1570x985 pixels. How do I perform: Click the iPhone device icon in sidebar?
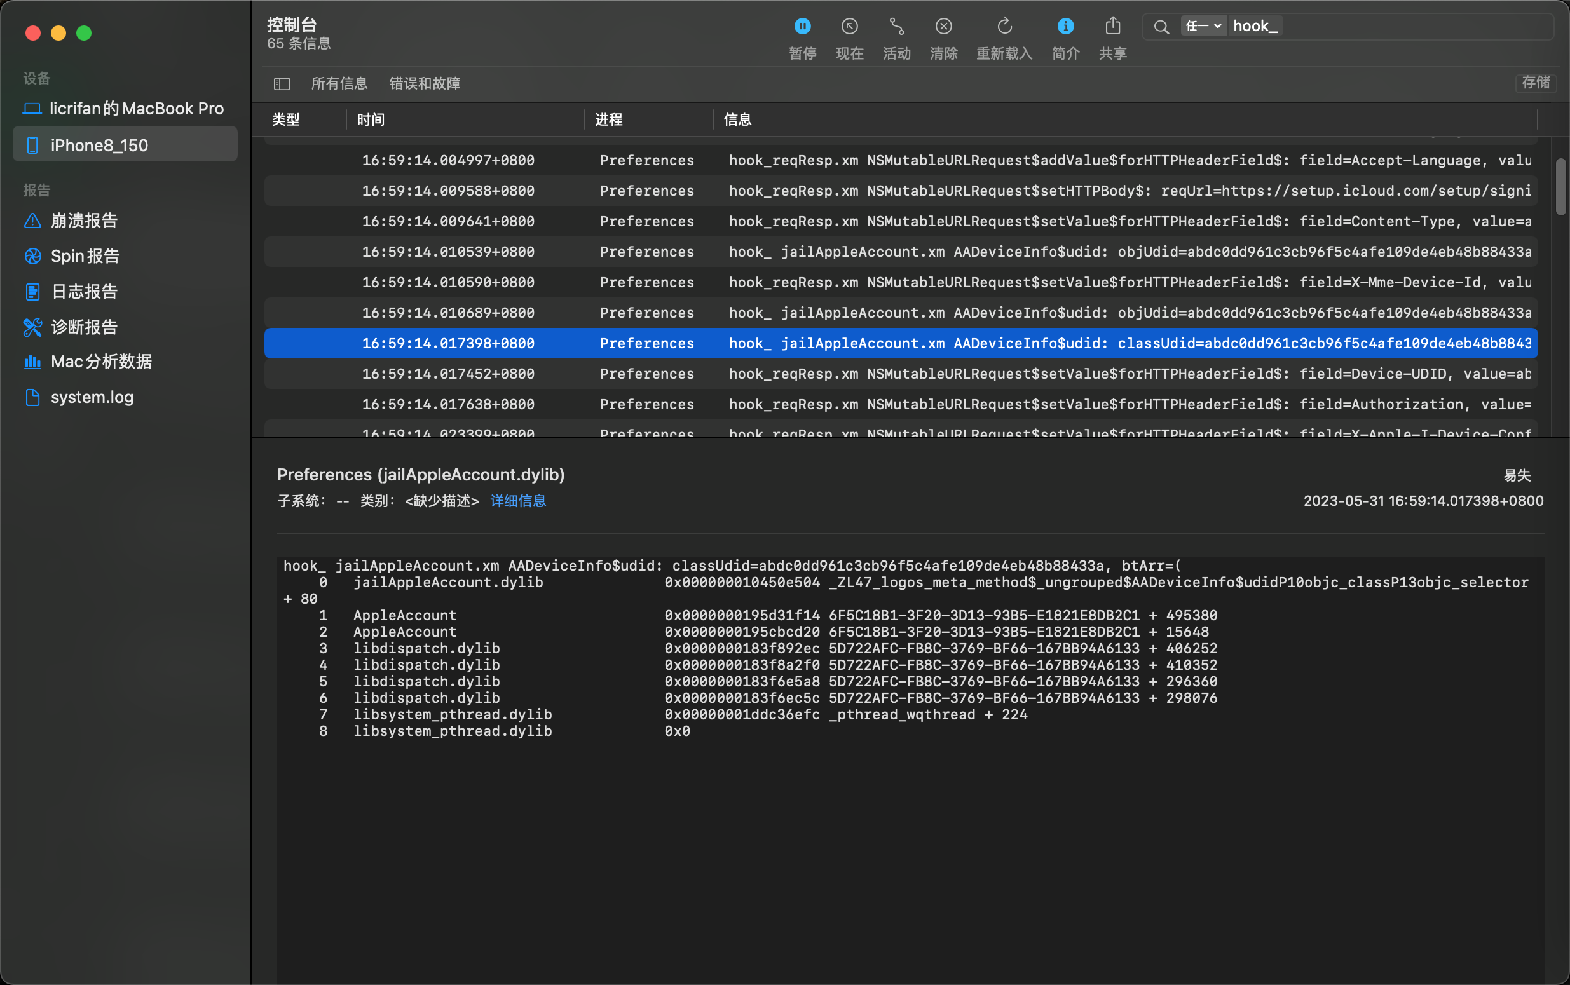(x=32, y=146)
